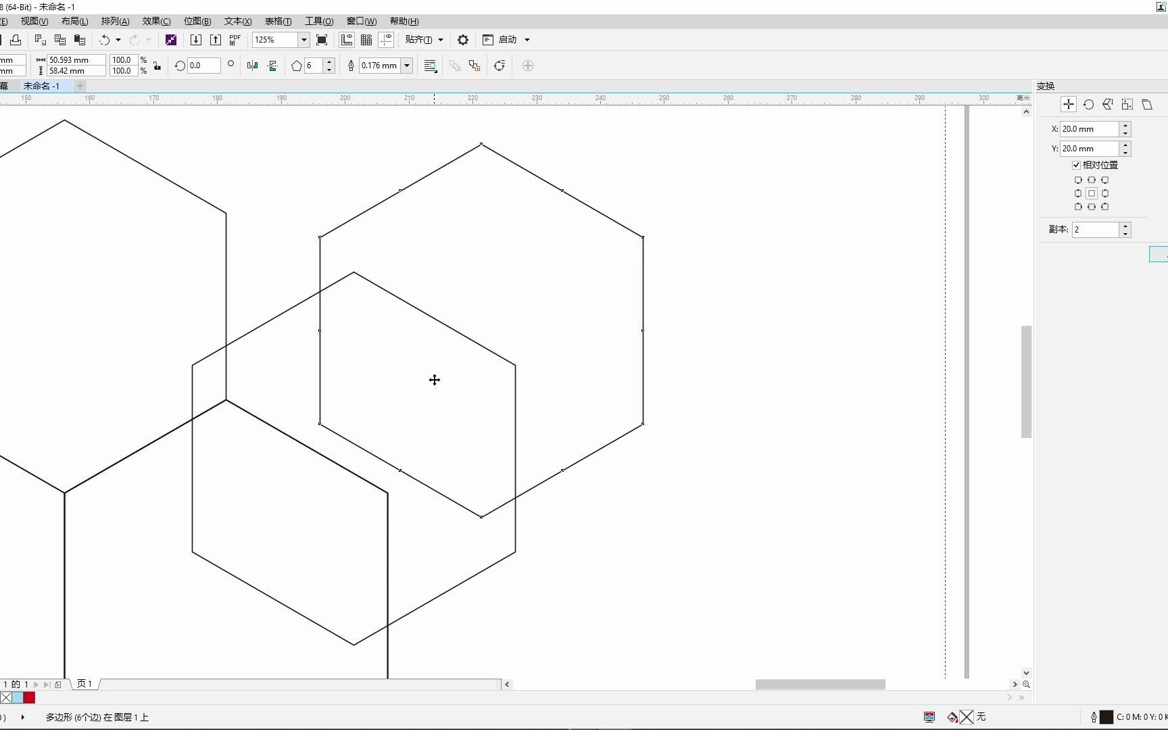Click the zoom icon beside horizontal scrollbar
The image size is (1168, 730).
pos(1026,684)
